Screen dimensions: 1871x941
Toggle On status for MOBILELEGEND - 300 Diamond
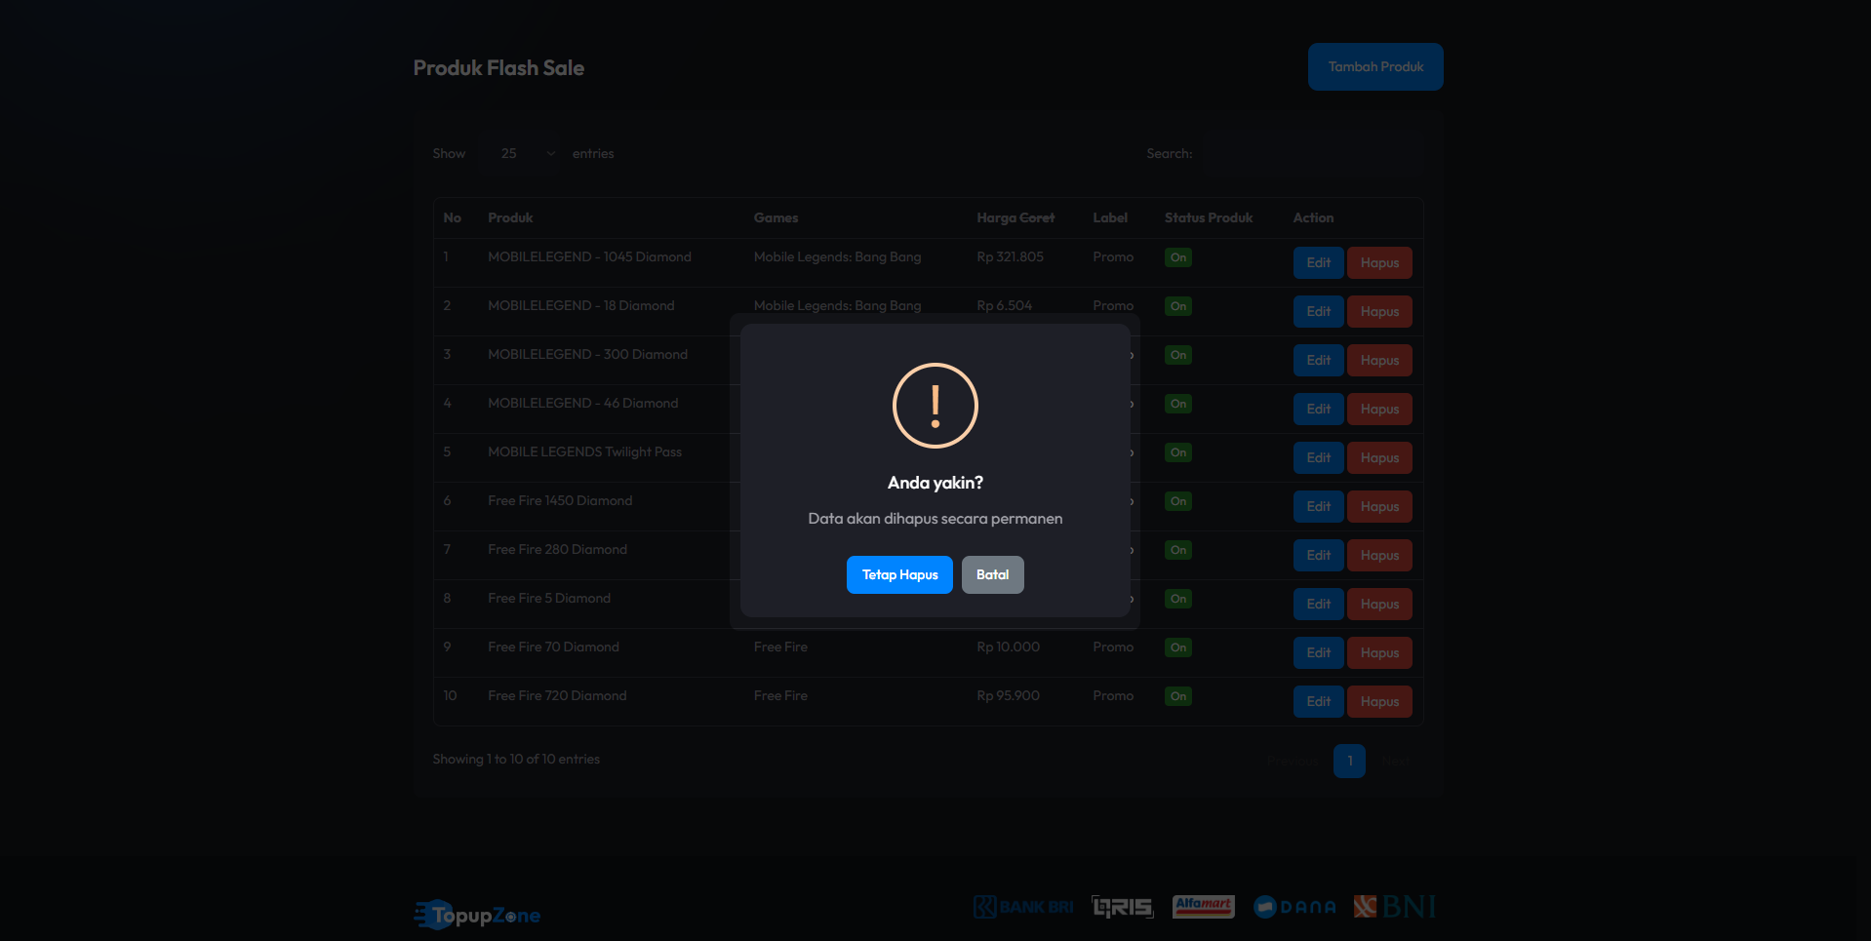[1177, 355]
